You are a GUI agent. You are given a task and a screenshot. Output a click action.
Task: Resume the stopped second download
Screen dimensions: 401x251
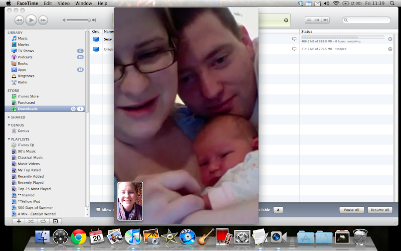[x=390, y=49]
